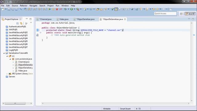The image size is (197, 111).
Task: Click the web browser globe icon
Action: pos(132,9)
